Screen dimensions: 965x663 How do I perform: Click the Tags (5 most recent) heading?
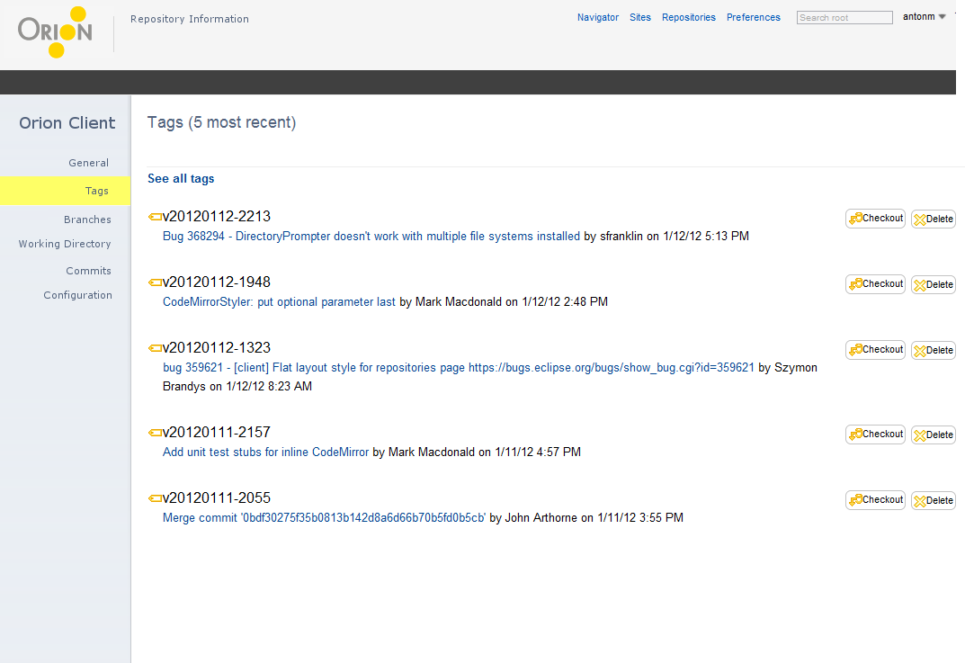click(221, 122)
